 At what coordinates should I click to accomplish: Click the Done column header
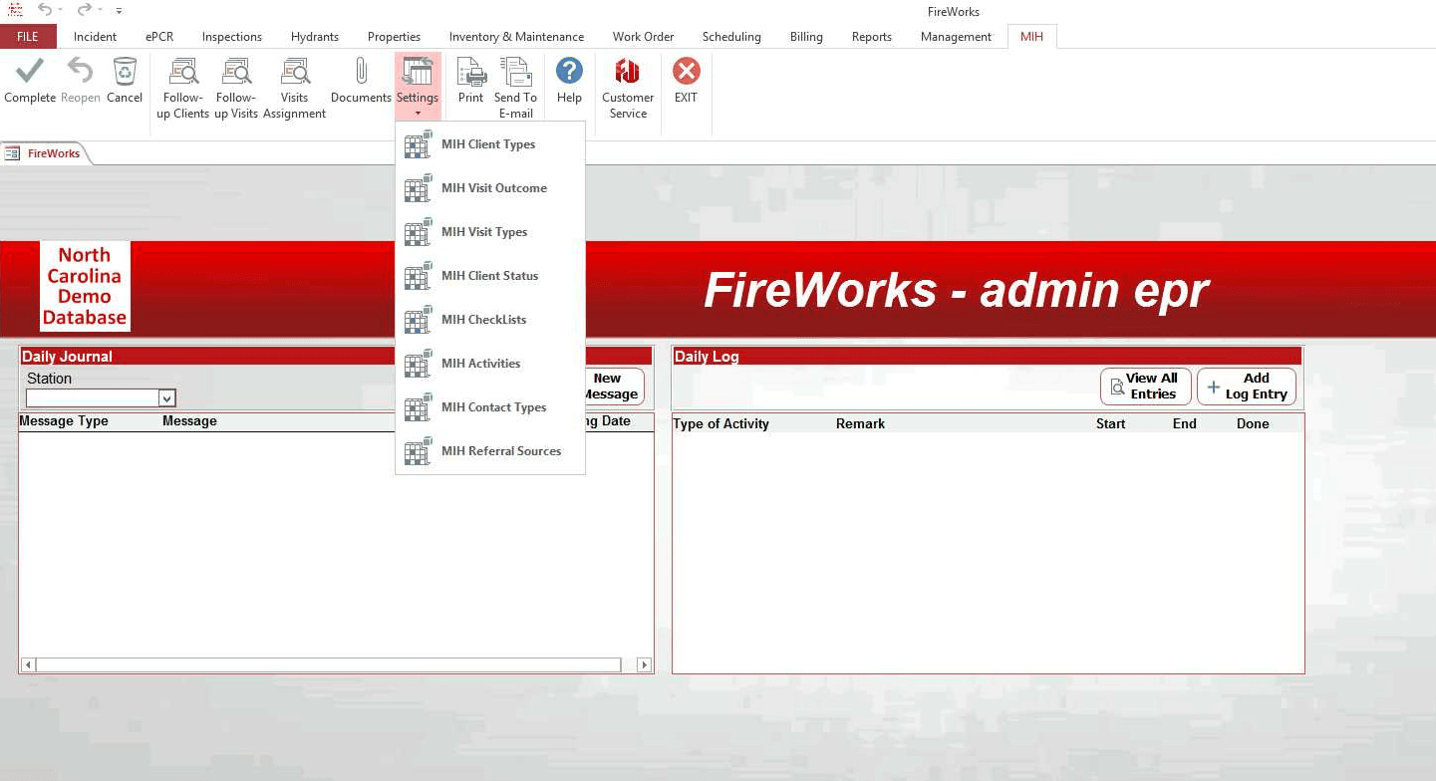click(x=1253, y=423)
